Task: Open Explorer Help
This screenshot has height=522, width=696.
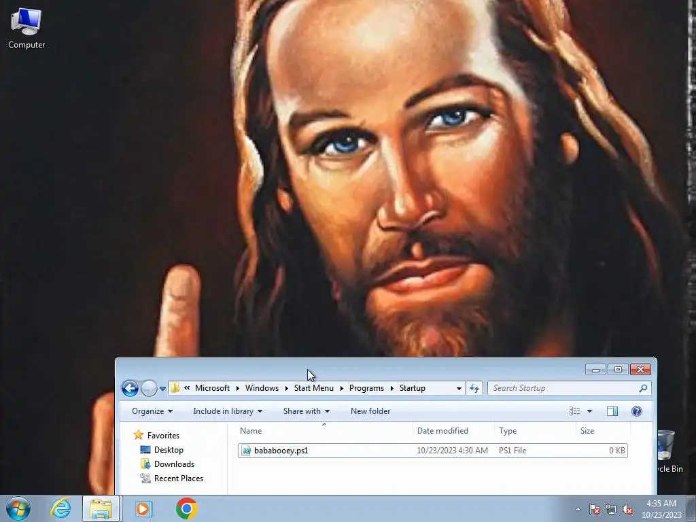Action: pyautogui.click(x=637, y=411)
